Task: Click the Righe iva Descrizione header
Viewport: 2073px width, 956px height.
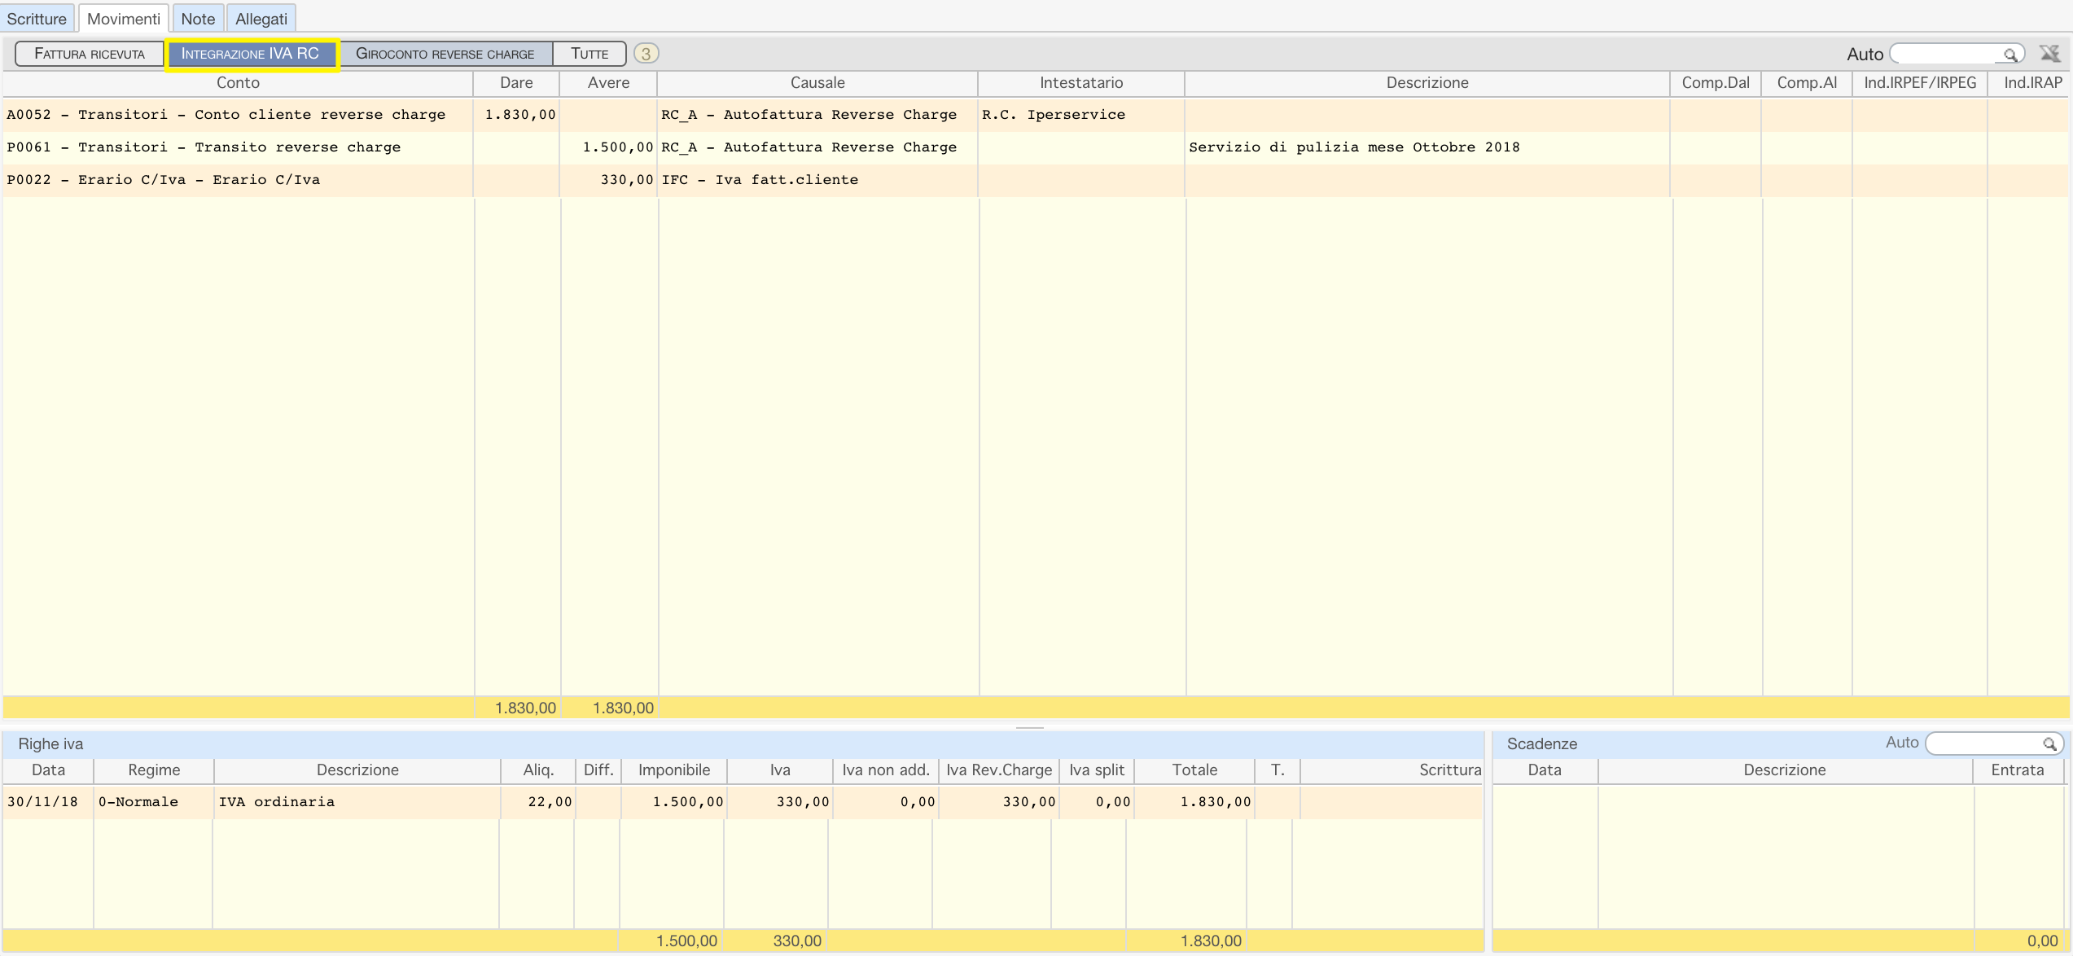Action: click(357, 770)
